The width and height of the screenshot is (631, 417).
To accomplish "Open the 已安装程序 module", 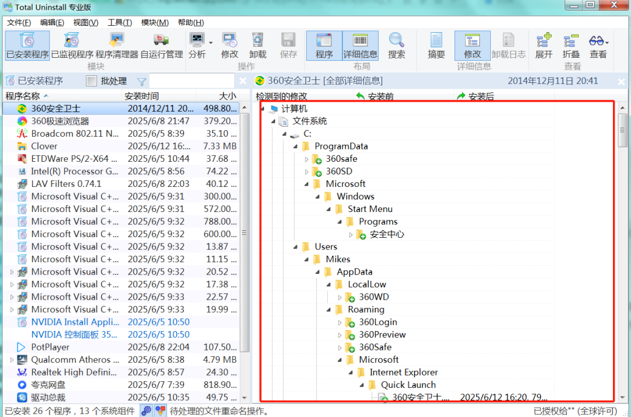I will pos(27,46).
